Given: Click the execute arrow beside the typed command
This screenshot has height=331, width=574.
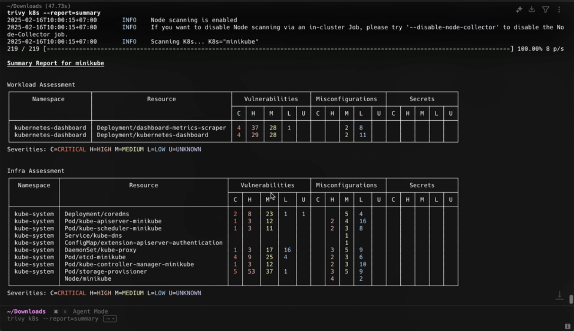Looking at the screenshot, I should (x=107, y=318).
